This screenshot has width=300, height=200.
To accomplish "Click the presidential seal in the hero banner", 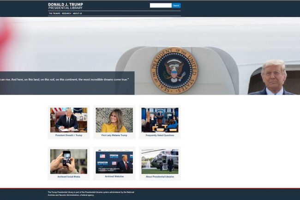I will click(x=174, y=70).
